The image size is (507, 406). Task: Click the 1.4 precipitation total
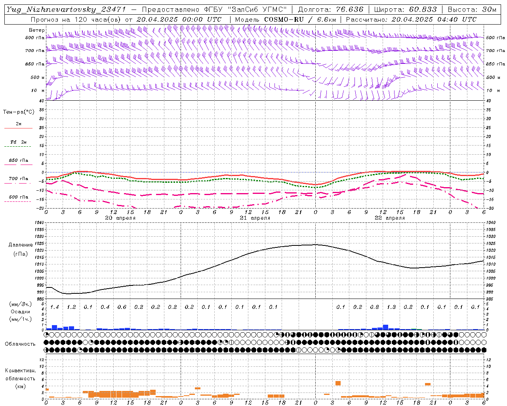point(55,307)
